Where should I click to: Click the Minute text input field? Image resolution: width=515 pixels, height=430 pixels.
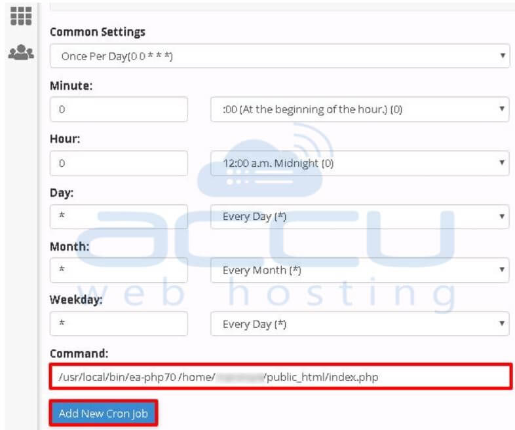point(119,109)
